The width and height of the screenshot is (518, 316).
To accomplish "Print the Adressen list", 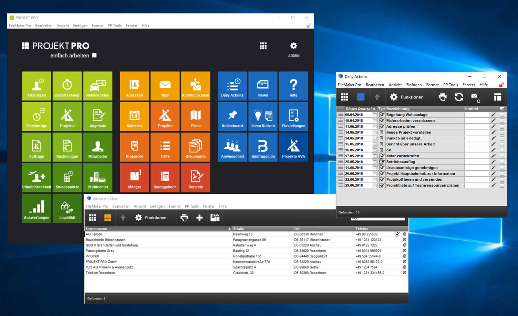I will [x=184, y=218].
